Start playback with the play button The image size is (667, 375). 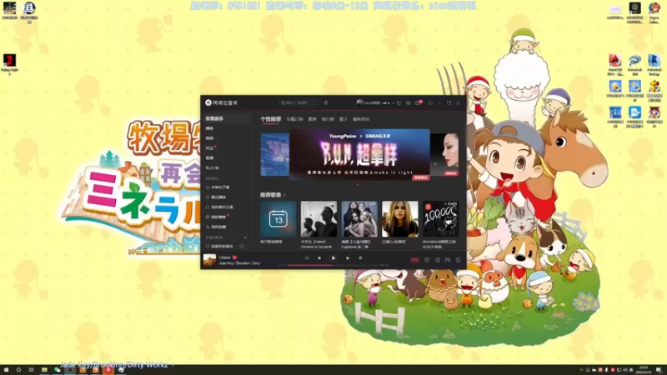coord(333,258)
